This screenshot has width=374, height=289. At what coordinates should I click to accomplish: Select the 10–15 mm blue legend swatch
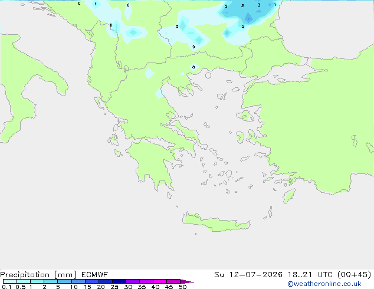[78, 281]
